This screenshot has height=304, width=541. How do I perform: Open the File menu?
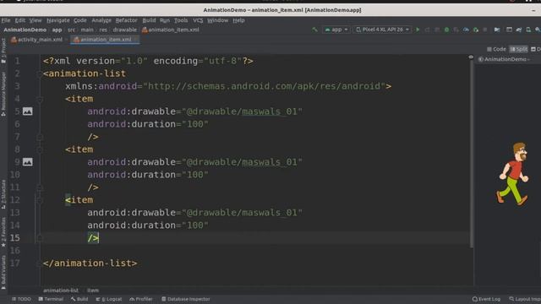point(6,20)
